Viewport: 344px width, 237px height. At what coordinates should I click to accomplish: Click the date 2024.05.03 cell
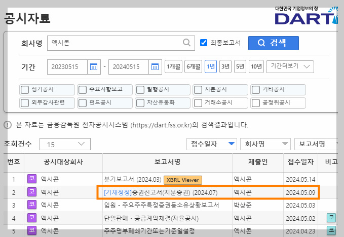pos(300,206)
